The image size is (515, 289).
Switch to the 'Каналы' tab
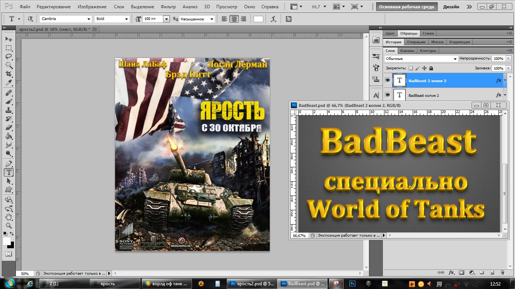click(407, 50)
